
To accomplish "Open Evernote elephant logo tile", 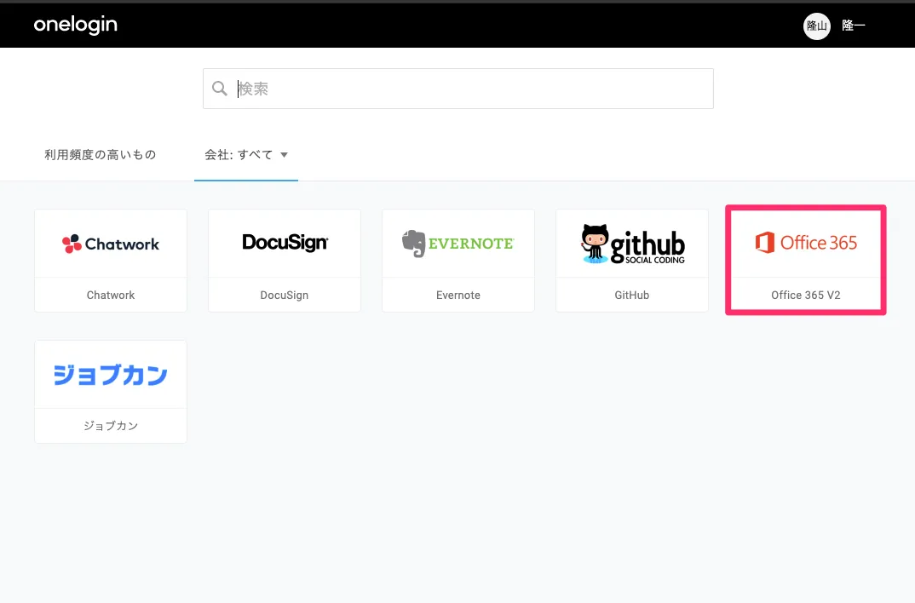I will click(x=458, y=244).
